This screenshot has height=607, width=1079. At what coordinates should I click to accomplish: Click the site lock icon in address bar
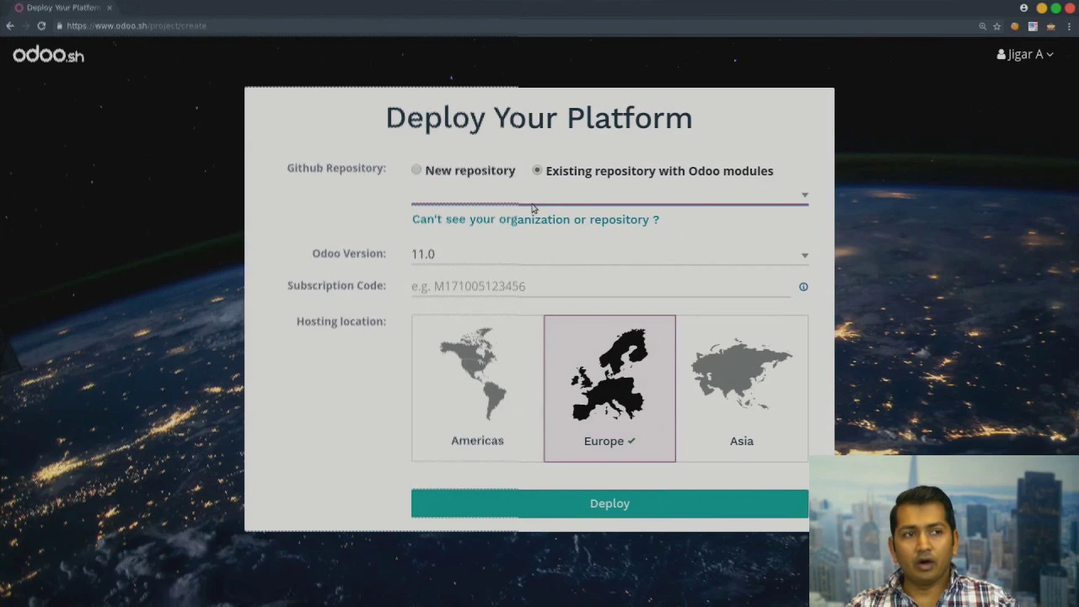(x=60, y=26)
